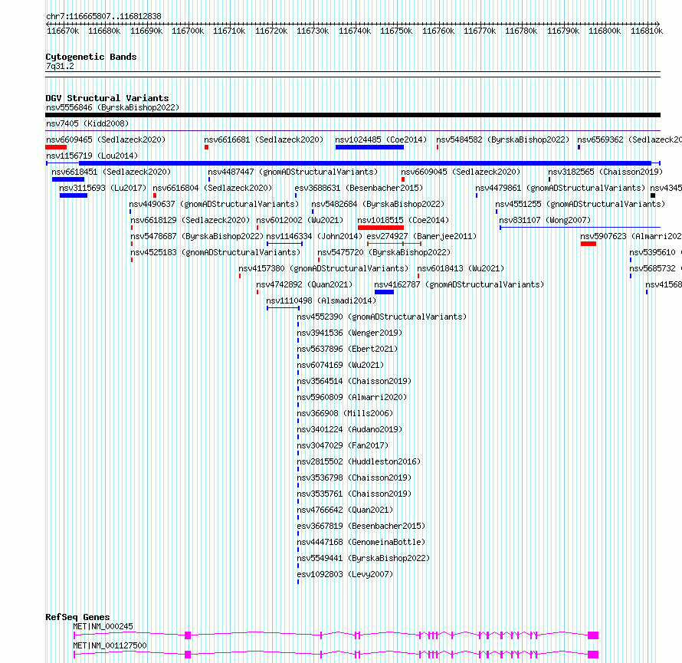Open the nsv1024485 (Coe2014) variant label
This screenshot has height=663, width=682.
(381, 139)
